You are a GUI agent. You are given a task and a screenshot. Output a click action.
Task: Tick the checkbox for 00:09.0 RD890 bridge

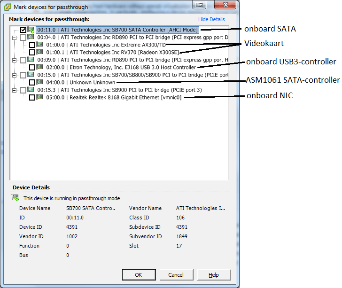point(23,60)
